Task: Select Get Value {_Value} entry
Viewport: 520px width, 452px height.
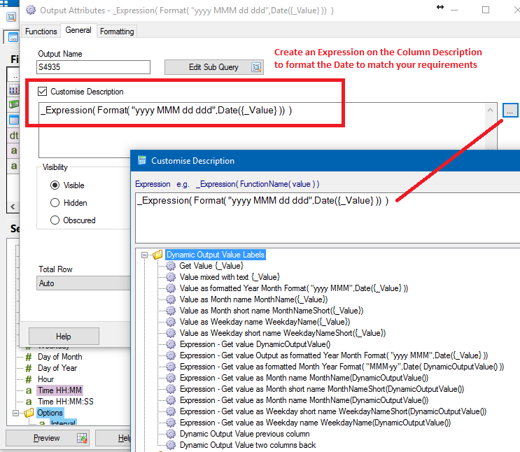Action: pos(211,266)
